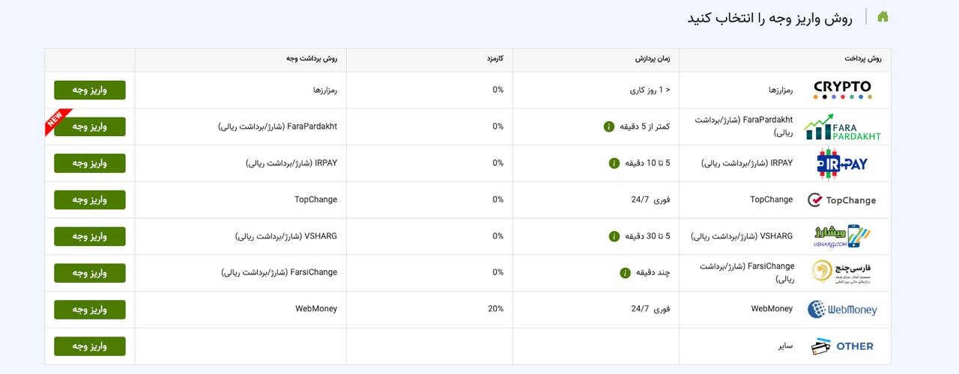Click the CRYPTO payment logo
The width and height of the screenshot is (959, 374).
tap(842, 90)
